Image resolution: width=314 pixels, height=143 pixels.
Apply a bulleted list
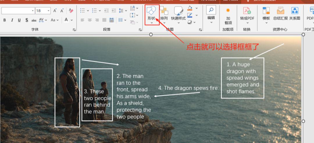[82, 10]
